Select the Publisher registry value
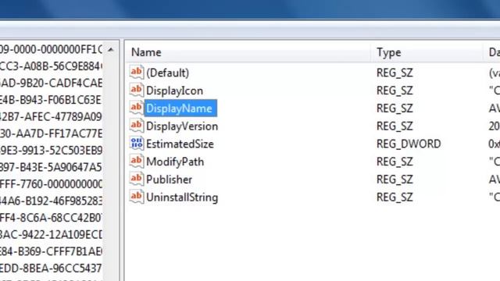This screenshot has width=500, height=281. [x=169, y=180]
